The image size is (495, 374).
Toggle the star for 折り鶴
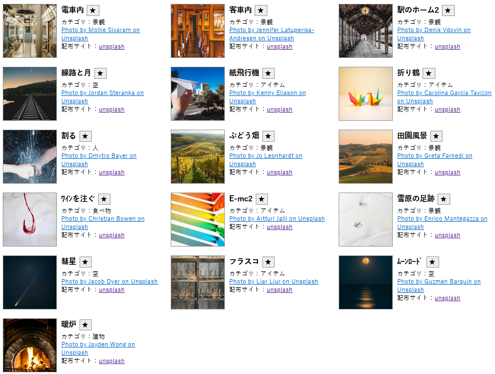[x=429, y=73]
